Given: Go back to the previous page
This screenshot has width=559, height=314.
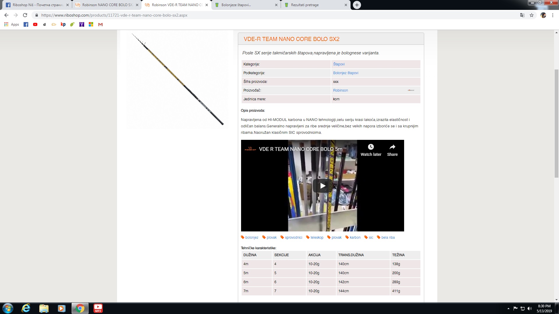Looking at the screenshot, I should (x=6, y=15).
